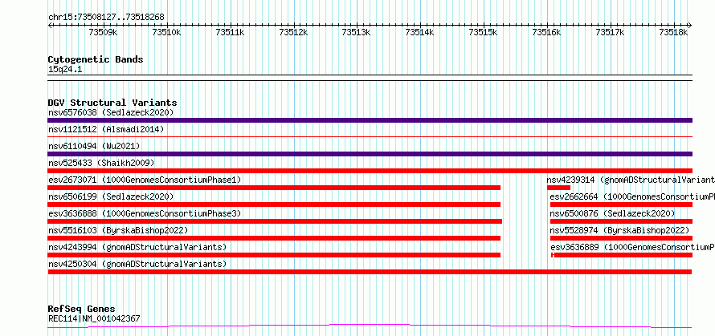Select variant label nsv6110494 (Wu2021)
This screenshot has width=715, height=336.
(94, 146)
